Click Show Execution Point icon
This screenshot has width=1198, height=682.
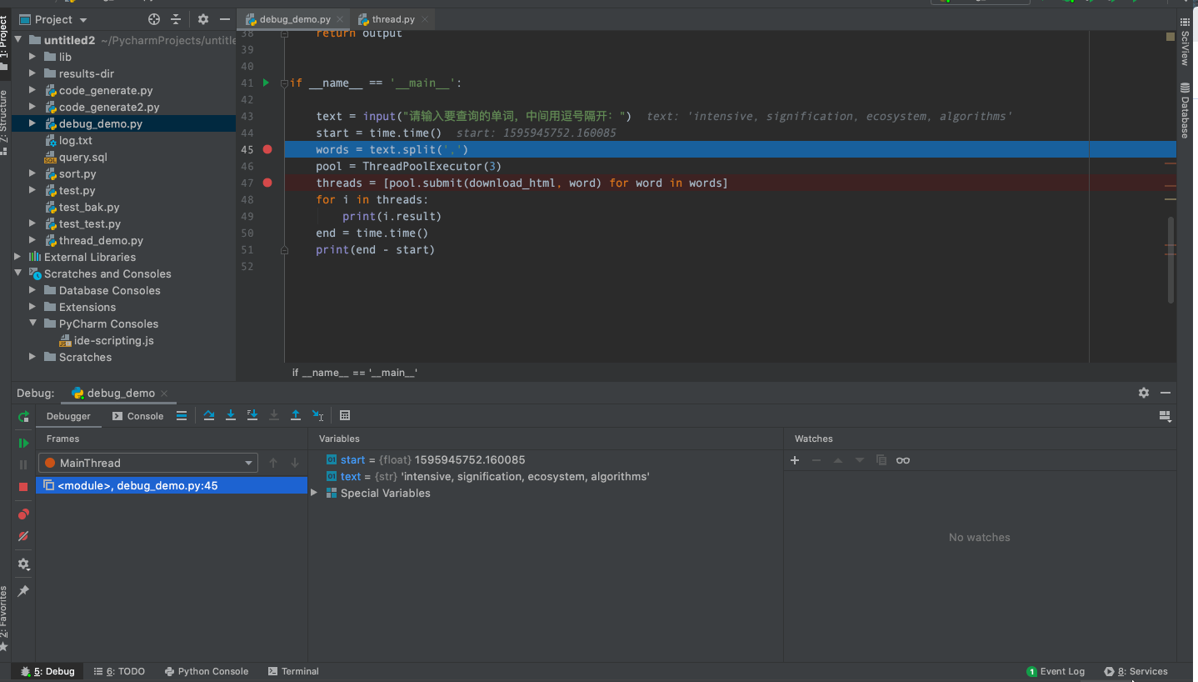pos(182,415)
